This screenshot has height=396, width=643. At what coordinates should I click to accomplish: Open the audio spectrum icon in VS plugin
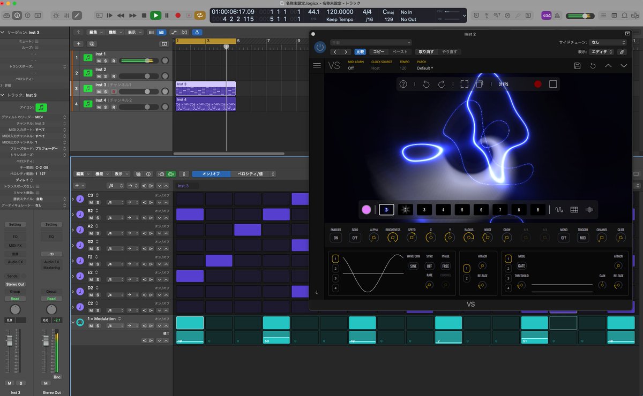tap(589, 209)
